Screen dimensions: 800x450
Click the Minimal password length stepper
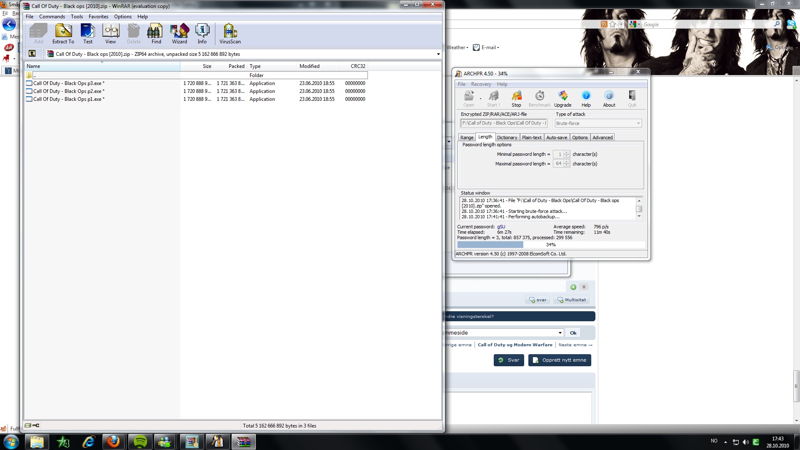(567, 154)
